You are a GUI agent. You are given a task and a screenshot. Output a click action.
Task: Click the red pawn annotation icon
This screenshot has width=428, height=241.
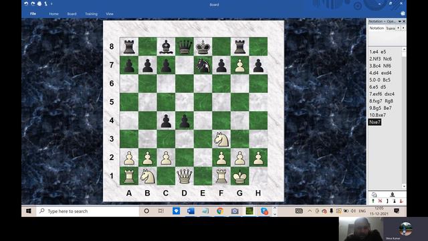coord(401,201)
